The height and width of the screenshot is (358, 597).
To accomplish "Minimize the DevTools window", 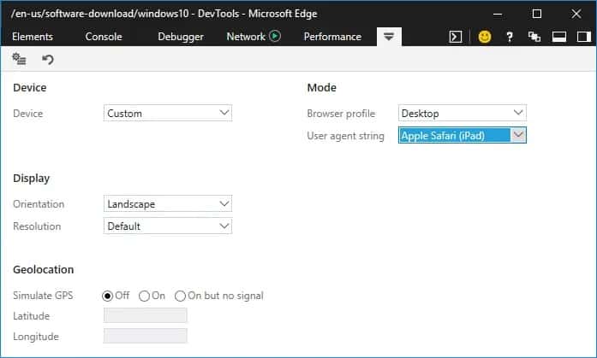I will 498,14.
